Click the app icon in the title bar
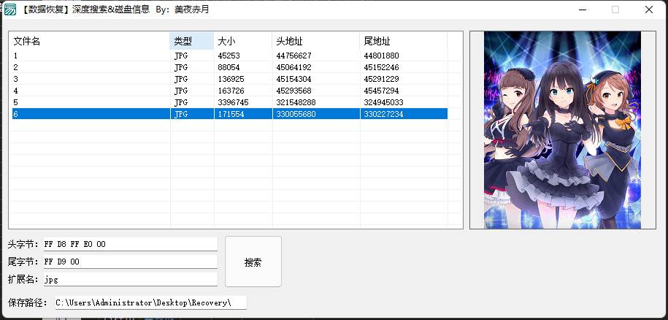Viewport: 668px width, 320px height. tap(9, 9)
